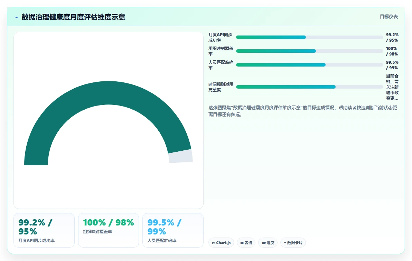Click the 月度API同步成功率 row label
The image size is (412, 261).
click(x=220, y=38)
